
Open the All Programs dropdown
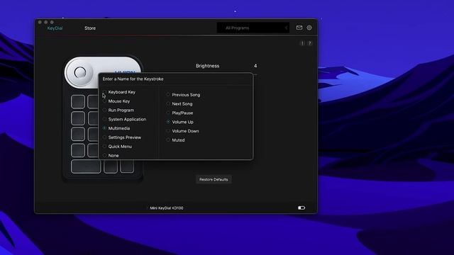[x=253, y=28]
